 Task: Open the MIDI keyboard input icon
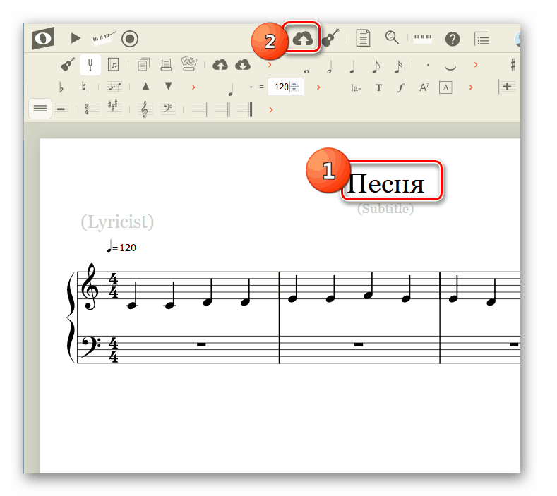pyautogui.click(x=104, y=38)
